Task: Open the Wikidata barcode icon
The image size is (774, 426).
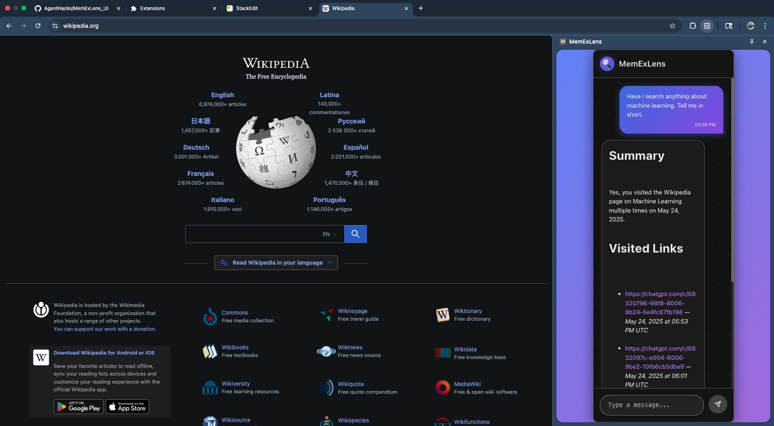Action: tap(443, 353)
